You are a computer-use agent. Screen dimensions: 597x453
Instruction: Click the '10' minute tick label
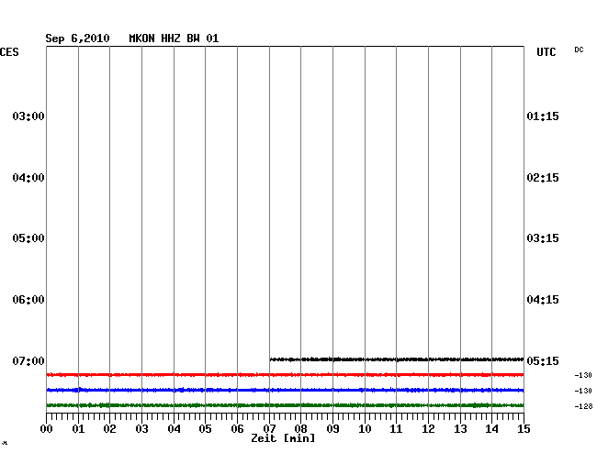pos(365,429)
